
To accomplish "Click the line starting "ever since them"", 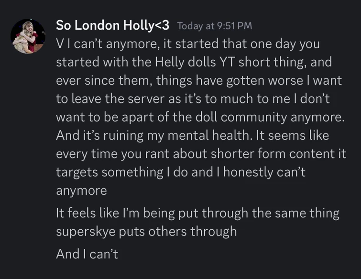I will tap(198, 81).
